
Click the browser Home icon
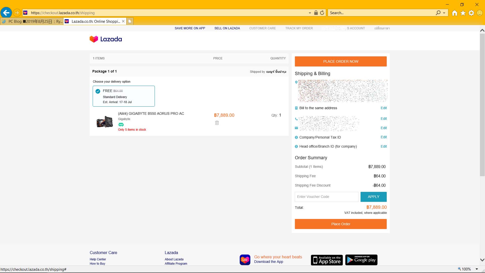click(x=455, y=13)
